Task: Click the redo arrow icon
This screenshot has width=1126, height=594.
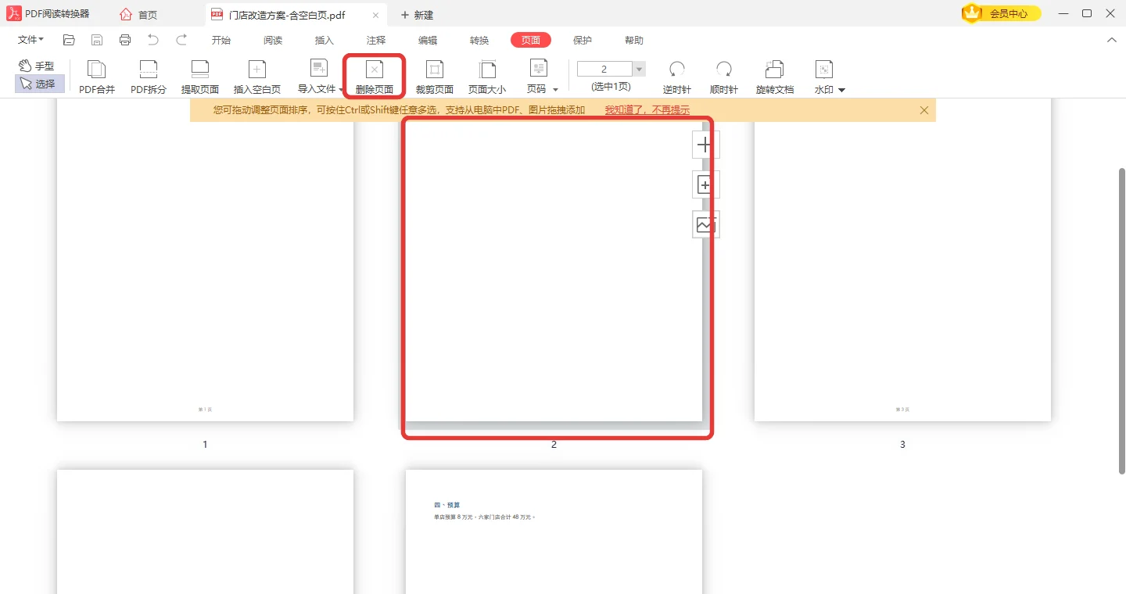Action: (181, 40)
